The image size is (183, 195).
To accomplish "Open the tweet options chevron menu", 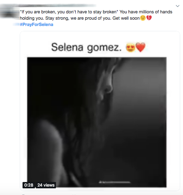I will [x=177, y=6].
